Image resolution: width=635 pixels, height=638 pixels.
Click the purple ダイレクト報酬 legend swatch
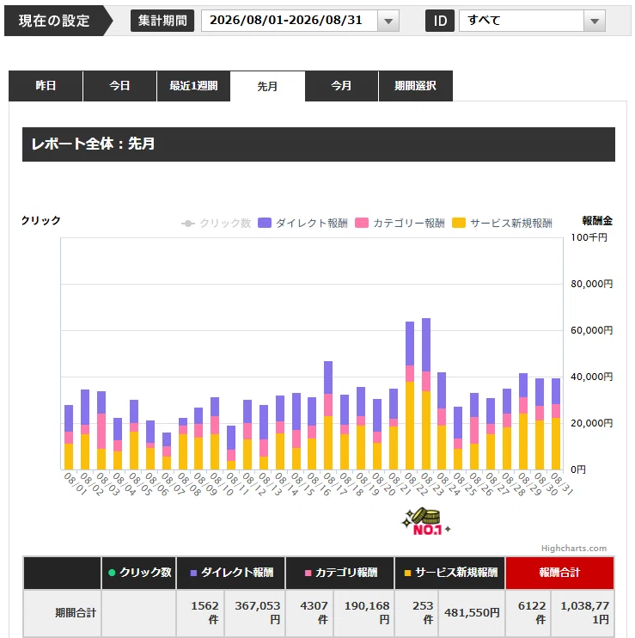coord(265,223)
